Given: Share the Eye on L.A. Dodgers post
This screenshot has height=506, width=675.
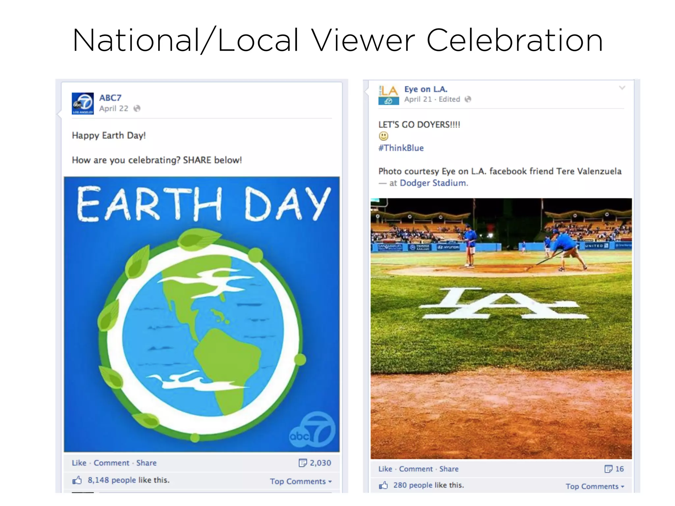Looking at the screenshot, I should (x=449, y=469).
